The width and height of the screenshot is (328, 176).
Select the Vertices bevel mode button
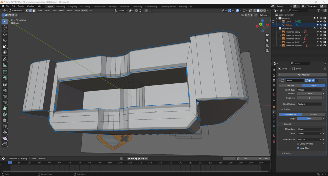click(290, 85)
